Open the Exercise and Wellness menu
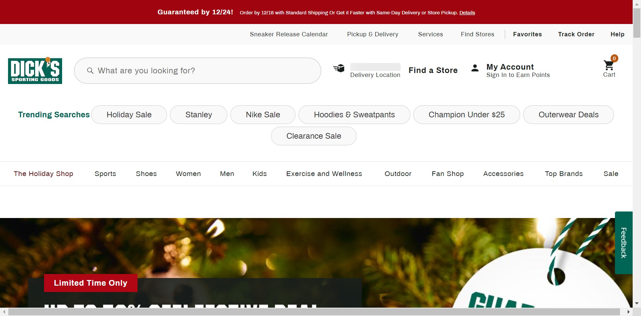Screen dimensions: 641x316 (x=324, y=174)
